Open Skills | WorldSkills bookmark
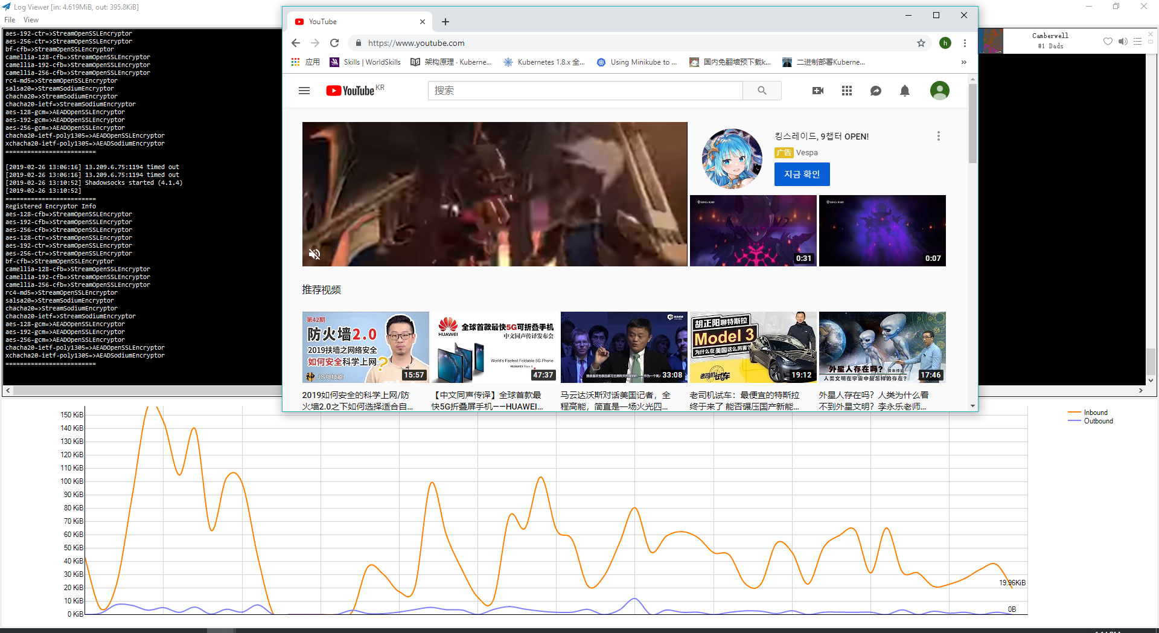The image size is (1159, 633). coord(365,62)
